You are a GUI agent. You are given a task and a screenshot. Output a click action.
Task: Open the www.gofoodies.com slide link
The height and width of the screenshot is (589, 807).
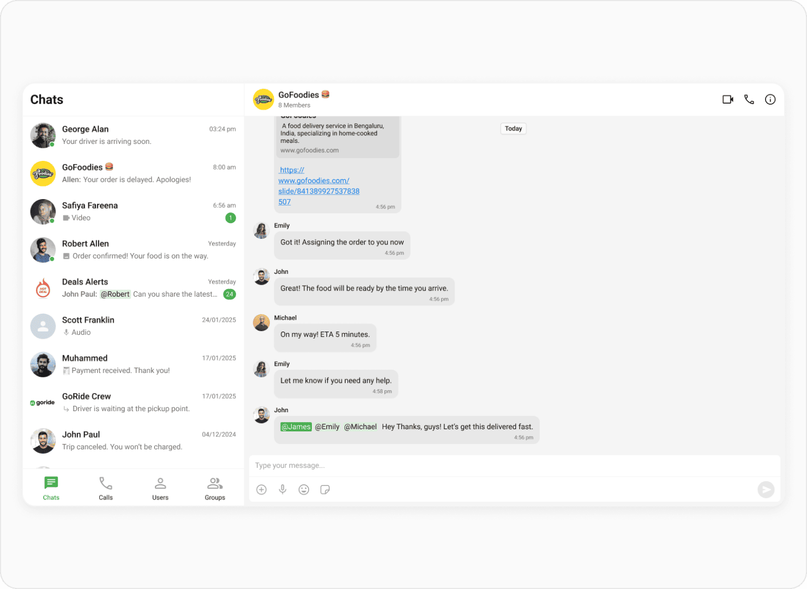pos(318,186)
